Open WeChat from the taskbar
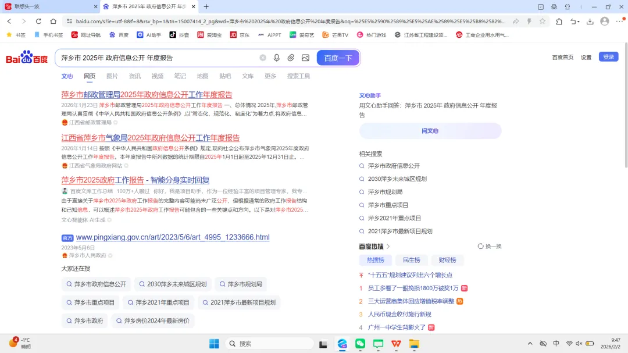 pyautogui.click(x=360, y=343)
